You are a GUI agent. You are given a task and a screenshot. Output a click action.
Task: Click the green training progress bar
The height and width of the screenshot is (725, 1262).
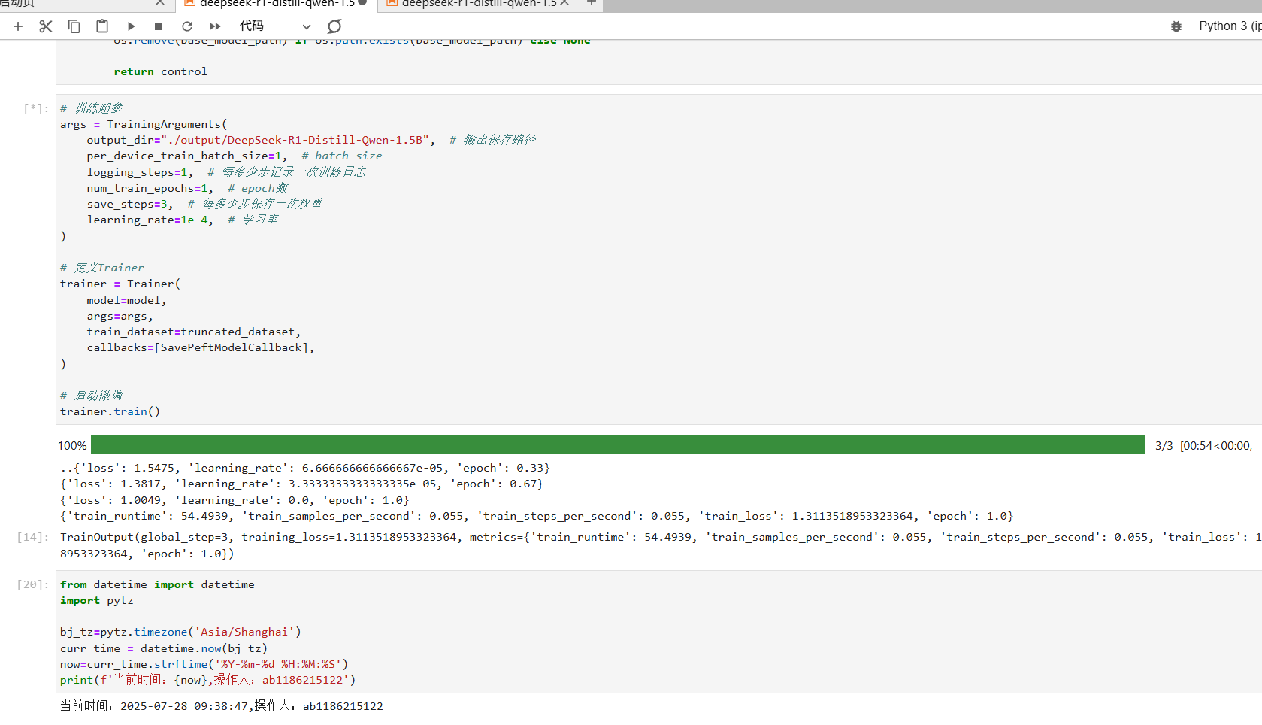pyautogui.click(x=616, y=445)
